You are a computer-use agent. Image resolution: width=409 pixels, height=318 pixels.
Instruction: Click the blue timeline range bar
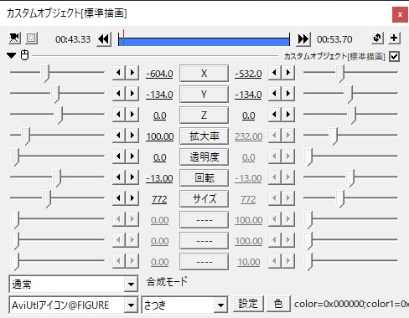(204, 42)
